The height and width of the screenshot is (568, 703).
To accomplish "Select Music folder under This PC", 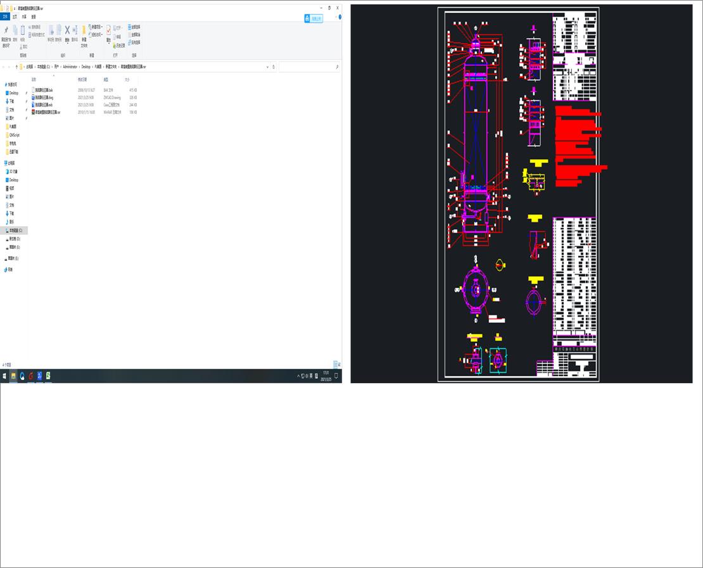I will [x=10, y=222].
